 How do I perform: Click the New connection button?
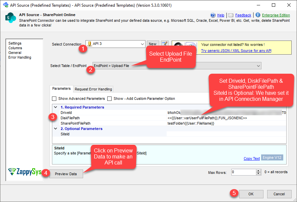click(x=153, y=44)
